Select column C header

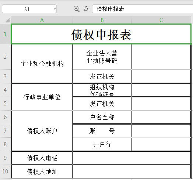pyautogui.click(x=161, y=20)
